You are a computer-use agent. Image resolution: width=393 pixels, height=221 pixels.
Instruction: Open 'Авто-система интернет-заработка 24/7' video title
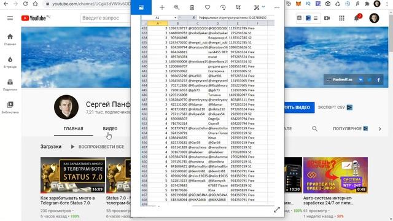click(328, 201)
